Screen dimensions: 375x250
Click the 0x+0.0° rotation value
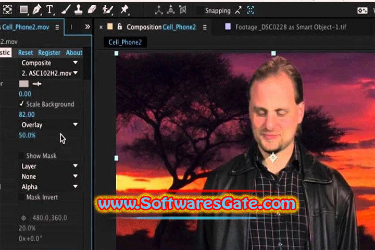(30, 239)
